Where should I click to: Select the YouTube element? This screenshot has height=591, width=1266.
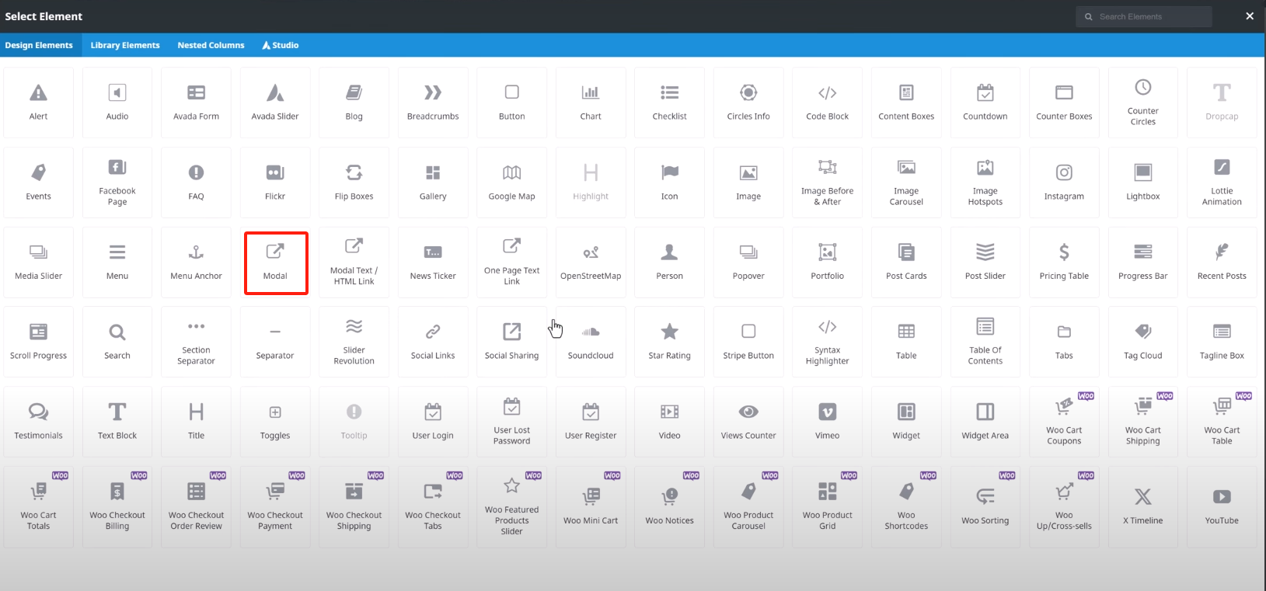1222,505
